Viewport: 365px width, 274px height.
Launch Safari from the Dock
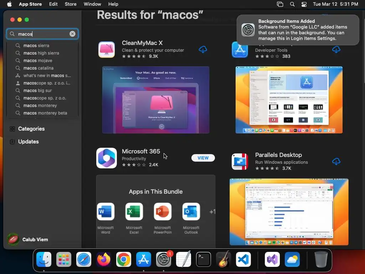[x=84, y=259]
